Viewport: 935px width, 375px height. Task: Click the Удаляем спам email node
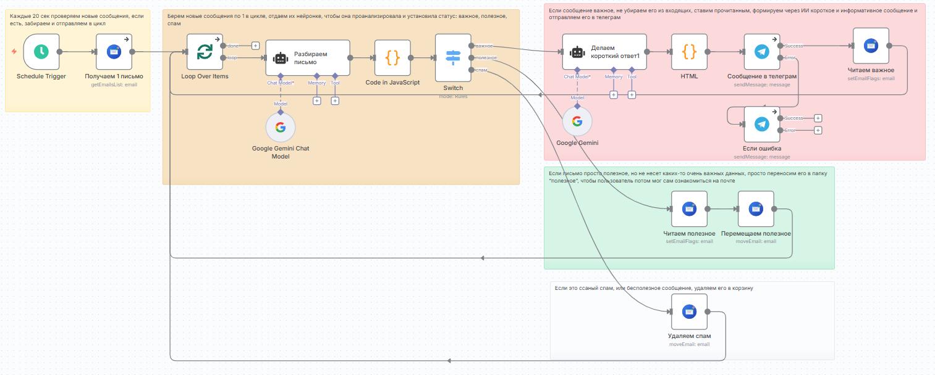pyautogui.click(x=689, y=311)
